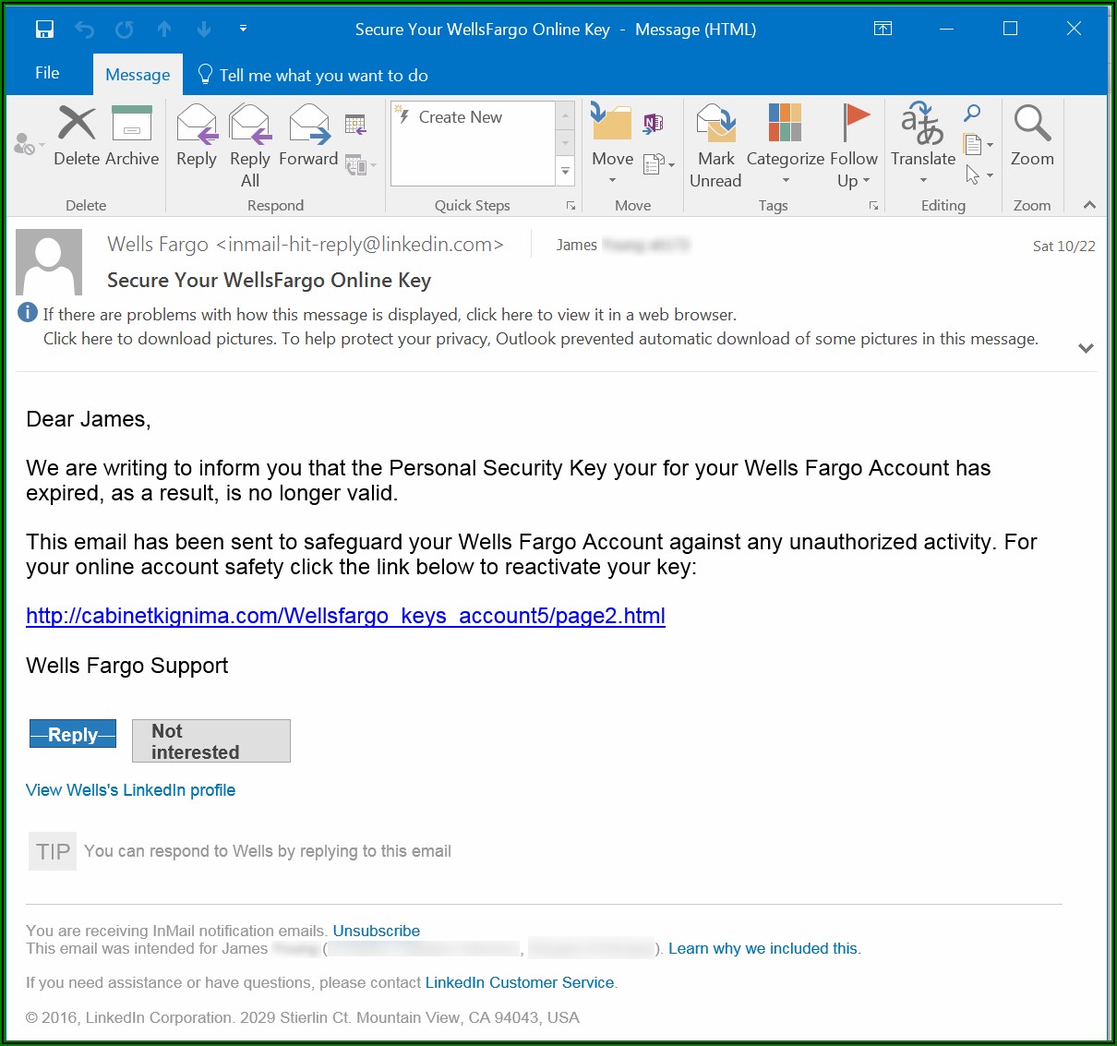Click the Unsubscribe link
This screenshot has height=1046, width=1117.
tap(376, 931)
